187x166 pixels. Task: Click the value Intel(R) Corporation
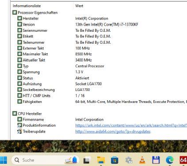tap(92, 19)
